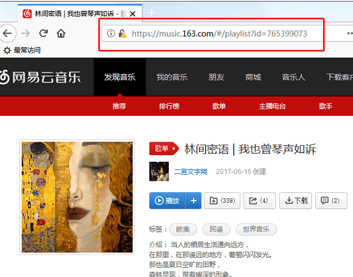Open the 歌单 sub-navigation tab

(x=219, y=106)
